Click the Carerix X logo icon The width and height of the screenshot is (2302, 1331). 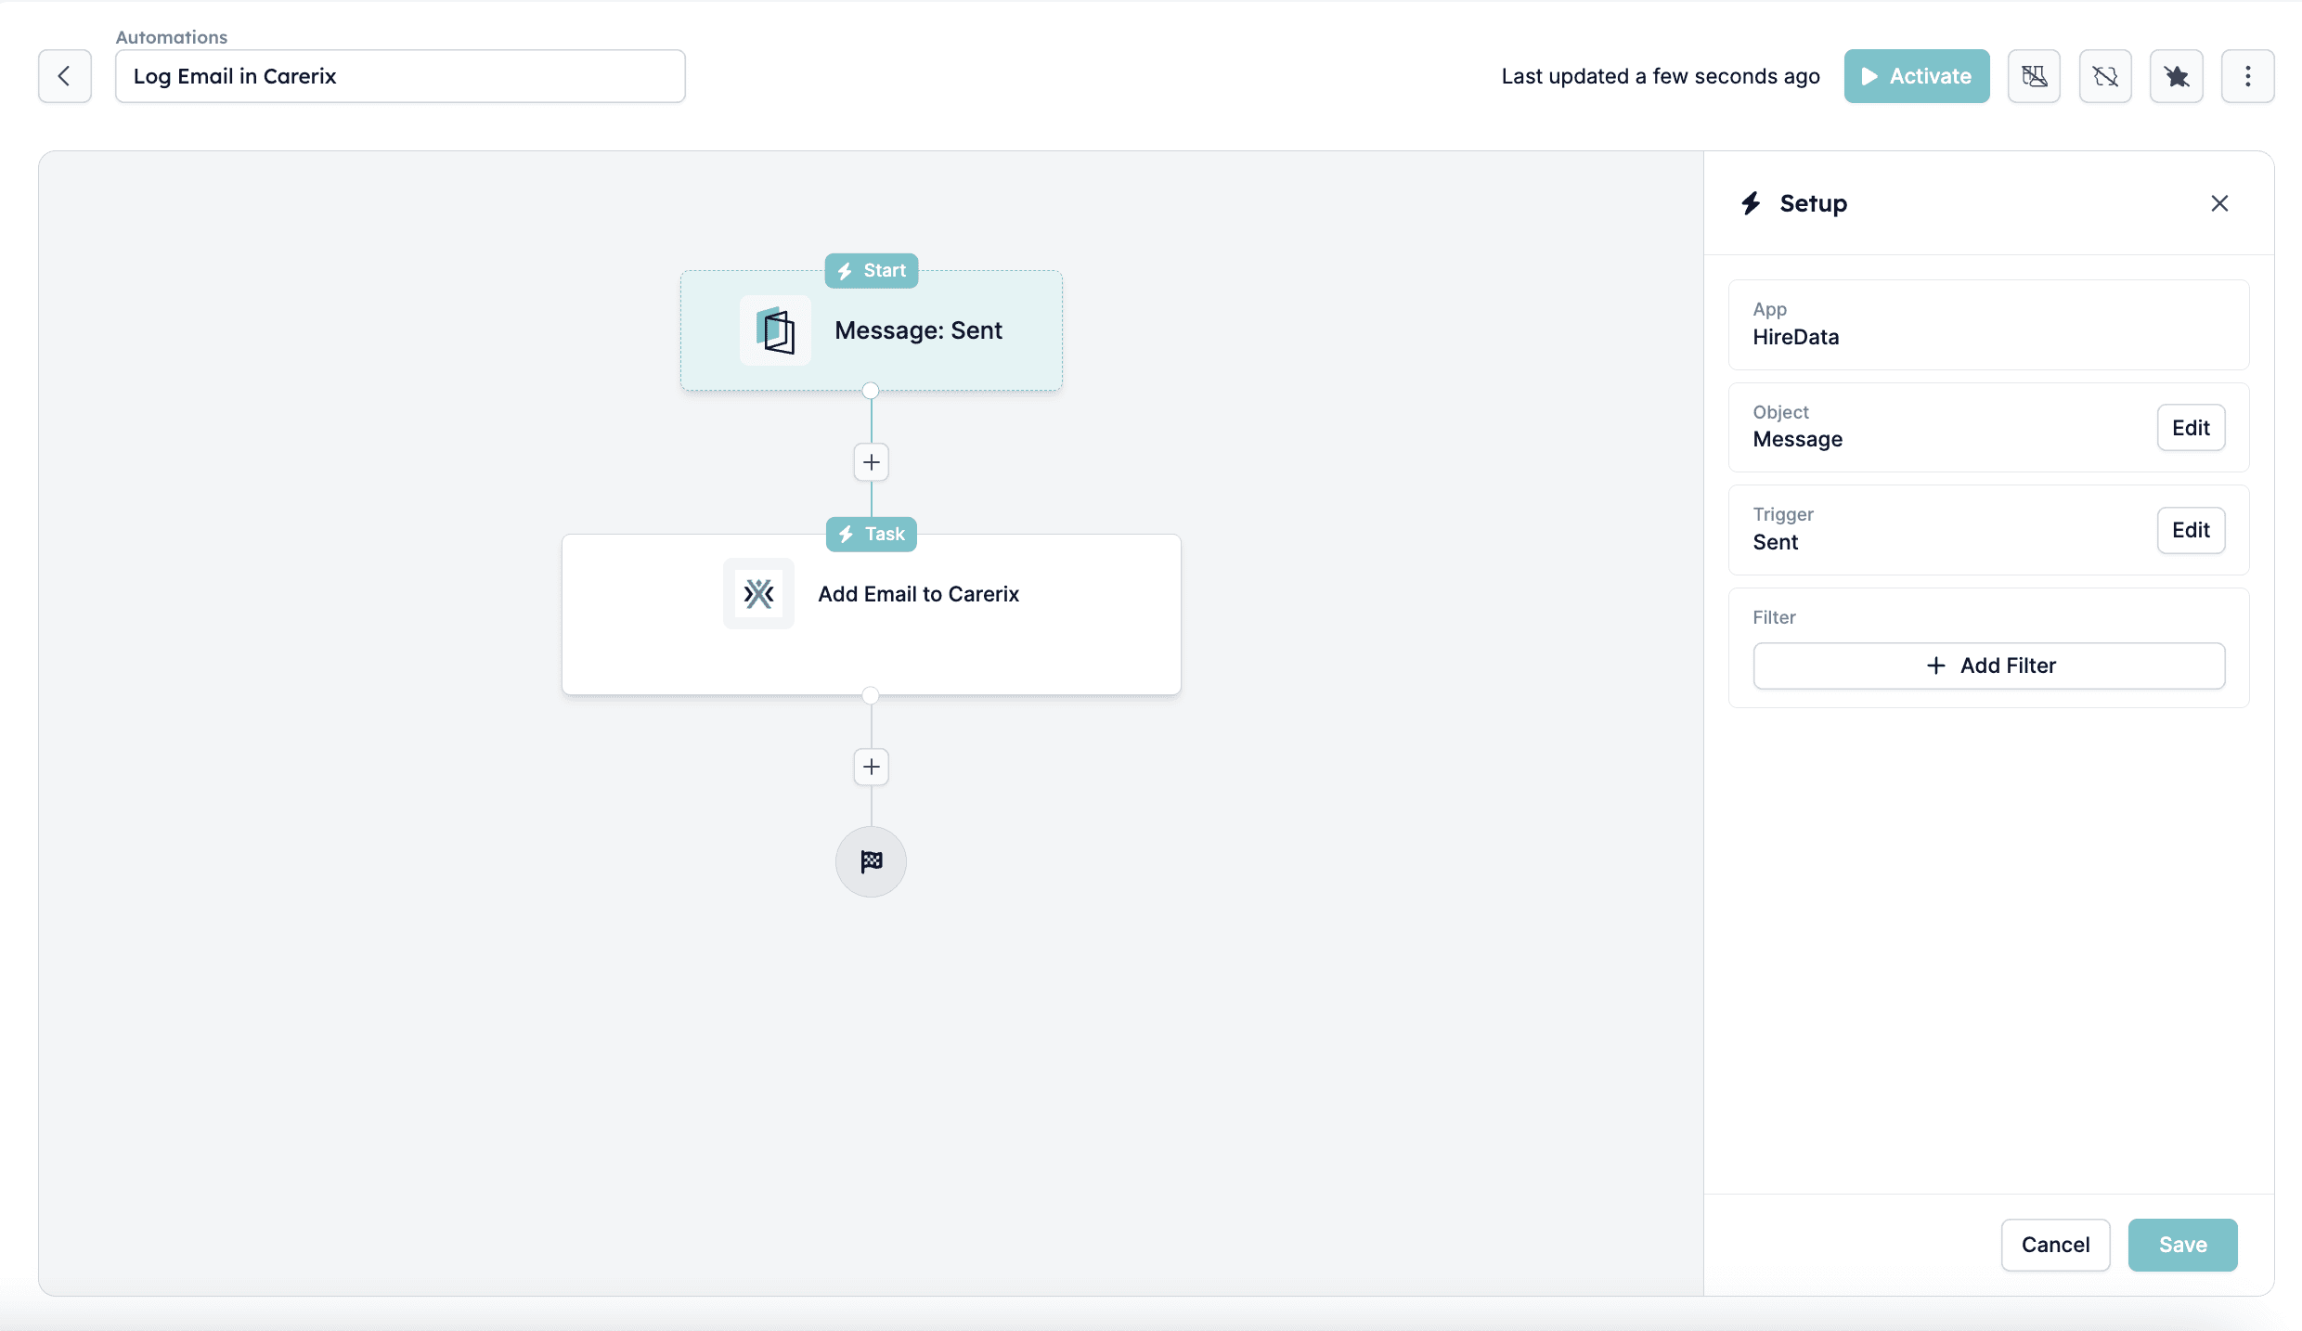pos(758,594)
